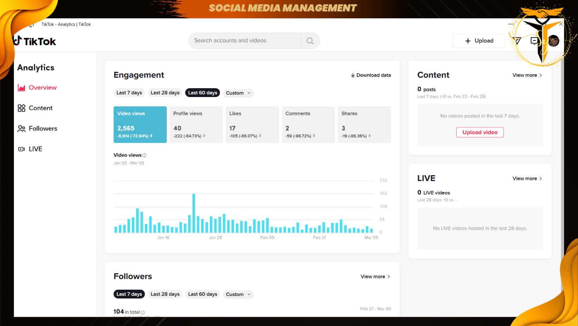Click Followers panel View more link

pos(375,277)
